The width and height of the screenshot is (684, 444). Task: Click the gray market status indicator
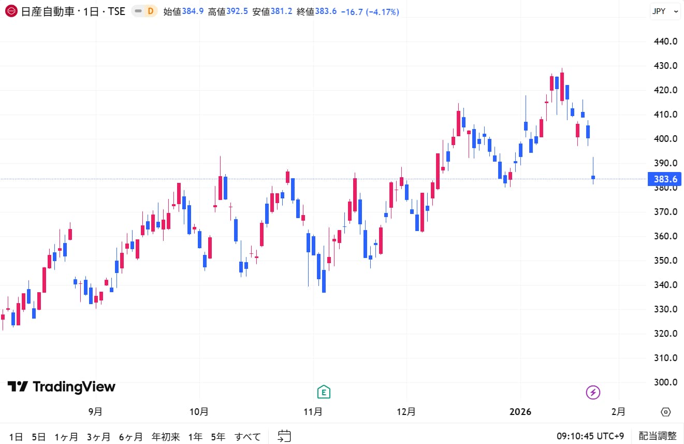tap(138, 11)
